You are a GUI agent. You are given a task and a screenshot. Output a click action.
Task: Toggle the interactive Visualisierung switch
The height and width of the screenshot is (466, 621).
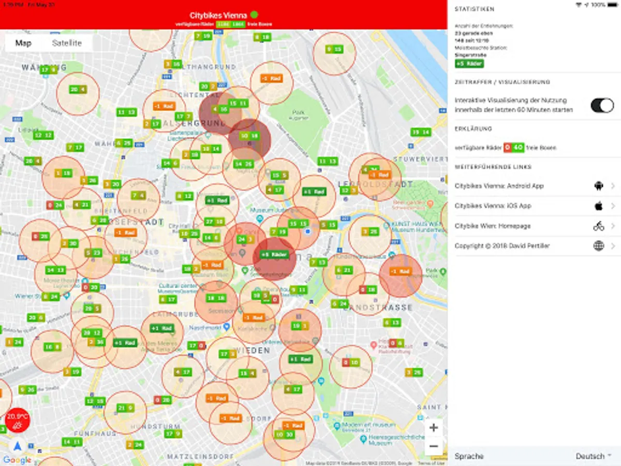(x=602, y=106)
